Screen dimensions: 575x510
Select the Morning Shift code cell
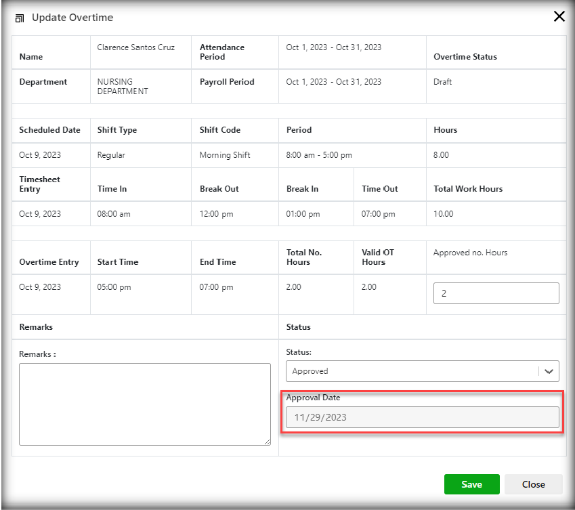tap(225, 155)
